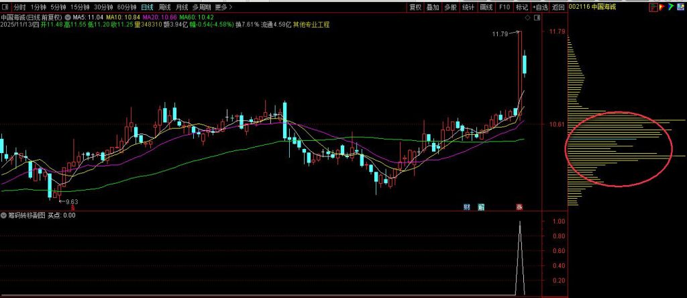Open the 统计 statistics tool
Screen dimensions: 687x298
468,7
